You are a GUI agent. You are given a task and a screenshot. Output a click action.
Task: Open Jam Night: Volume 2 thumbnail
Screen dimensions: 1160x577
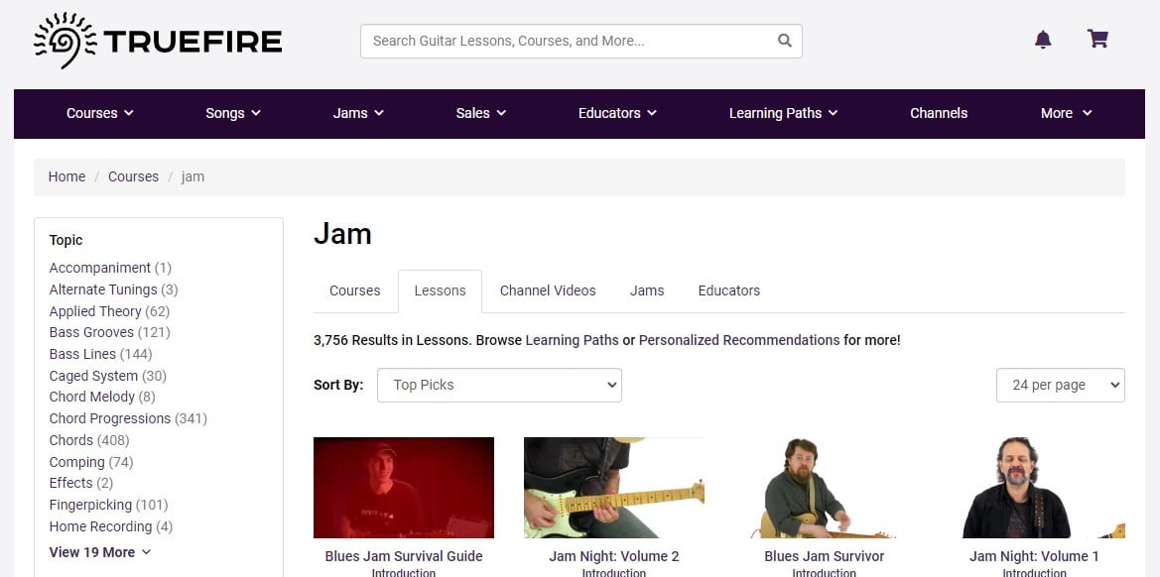[614, 488]
